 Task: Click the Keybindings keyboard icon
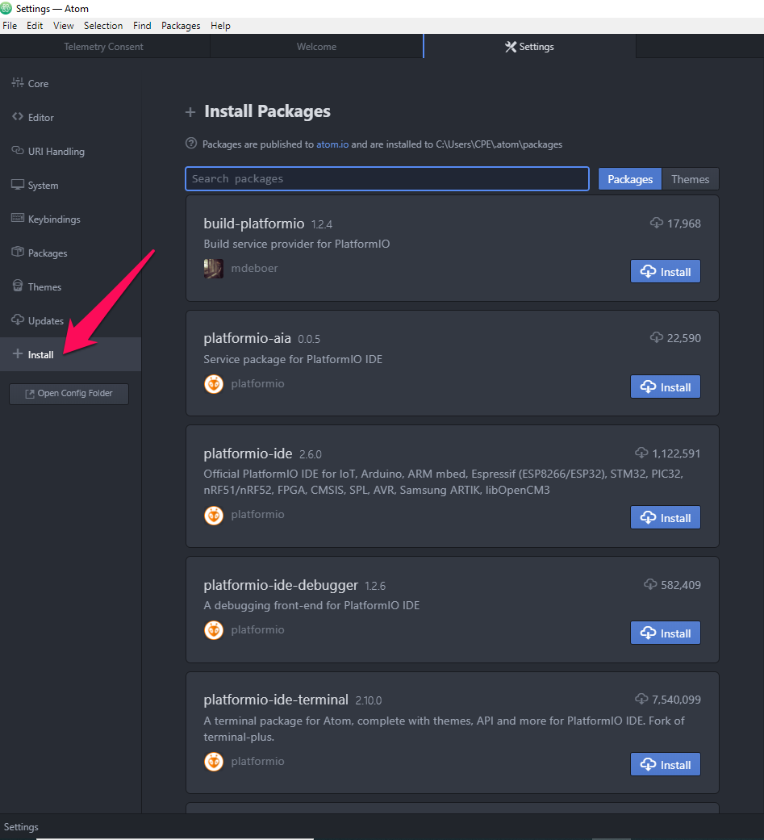coord(18,218)
